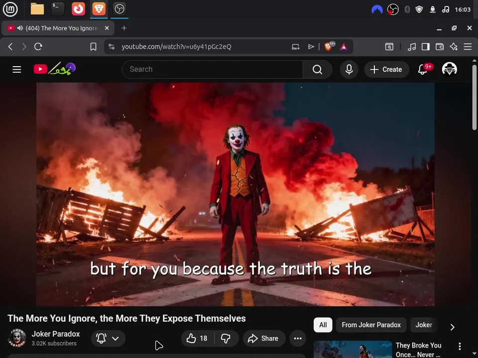478x358 pixels.
Task: Open the red Vivaldi-style browser launcher
Action: tap(78, 9)
